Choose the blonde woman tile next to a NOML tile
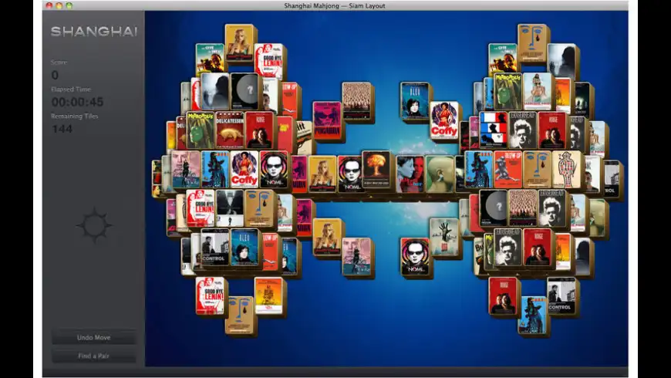 tap(322, 174)
